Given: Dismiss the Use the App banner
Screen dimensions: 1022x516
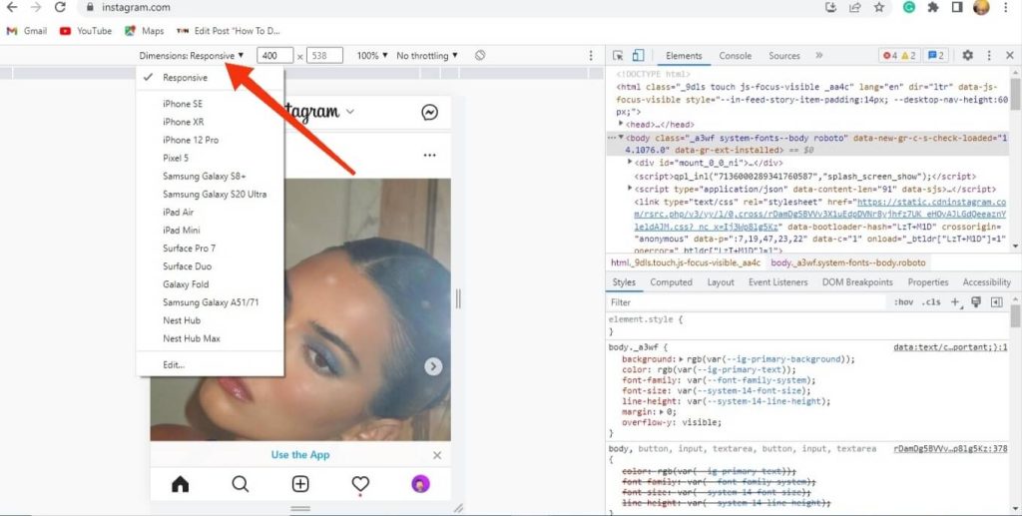Looking at the screenshot, I should (437, 455).
